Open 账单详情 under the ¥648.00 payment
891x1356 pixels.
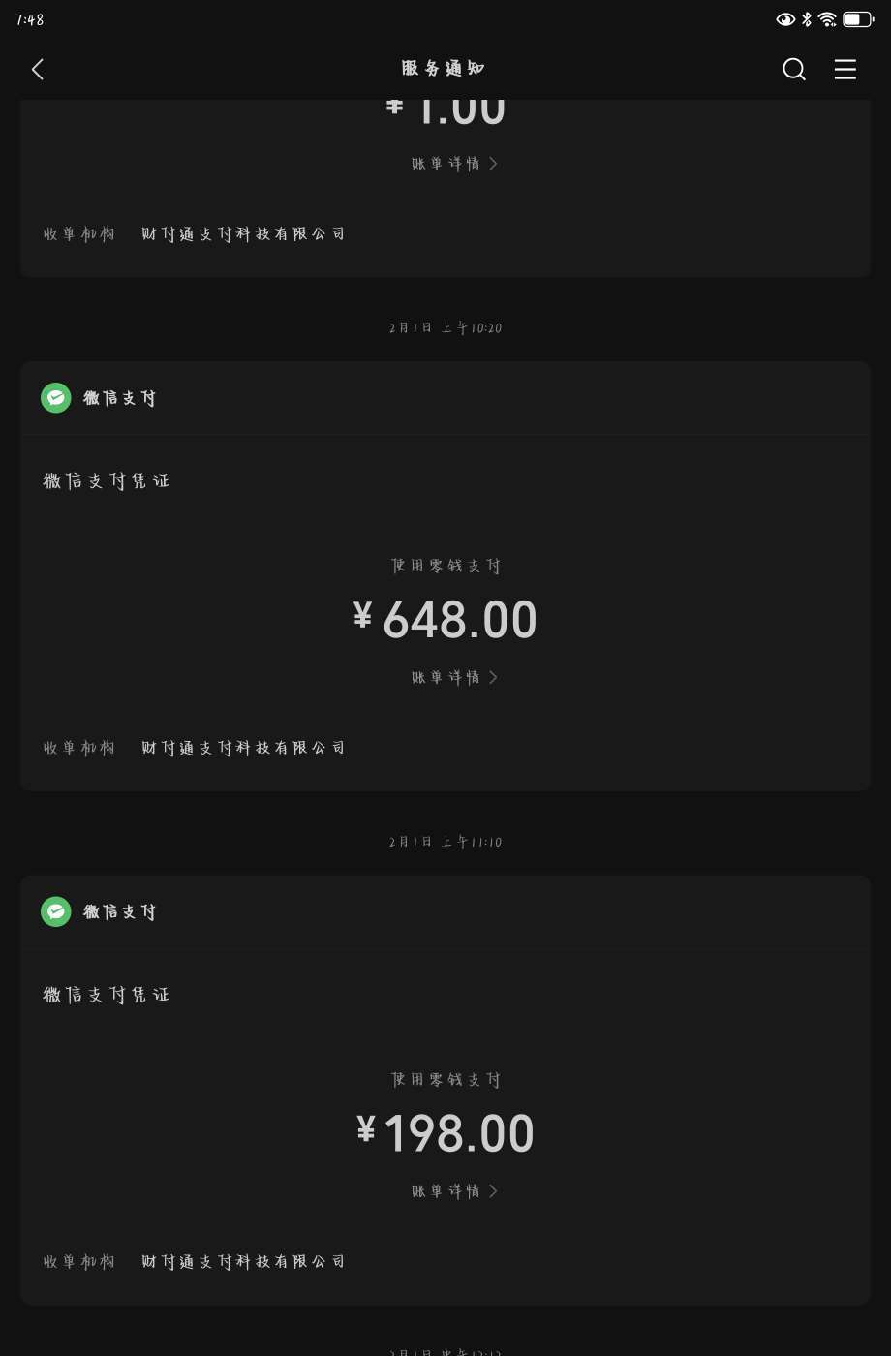[x=446, y=677]
